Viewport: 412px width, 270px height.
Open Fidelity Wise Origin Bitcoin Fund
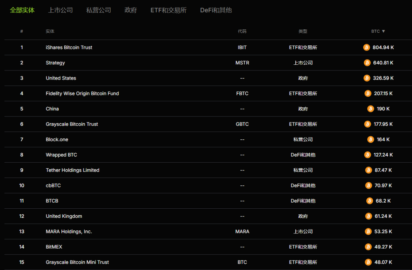point(82,93)
